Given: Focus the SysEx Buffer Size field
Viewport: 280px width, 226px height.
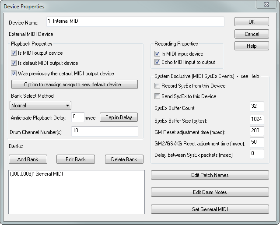Looking at the screenshot, I should [257, 119].
